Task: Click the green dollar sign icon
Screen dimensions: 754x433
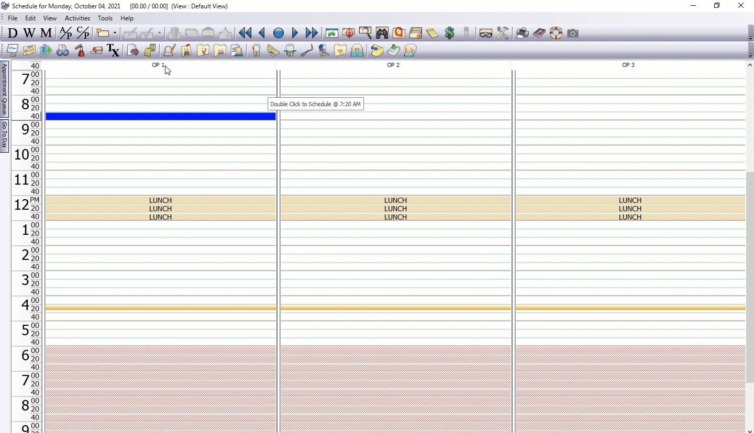Action: (449, 33)
